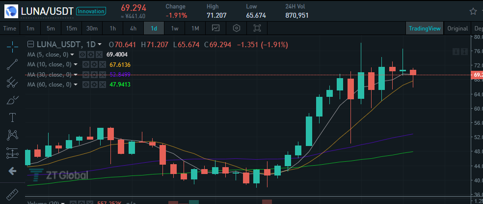Select the XABCD pattern tool
The height and width of the screenshot is (204, 483).
point(12,135)
